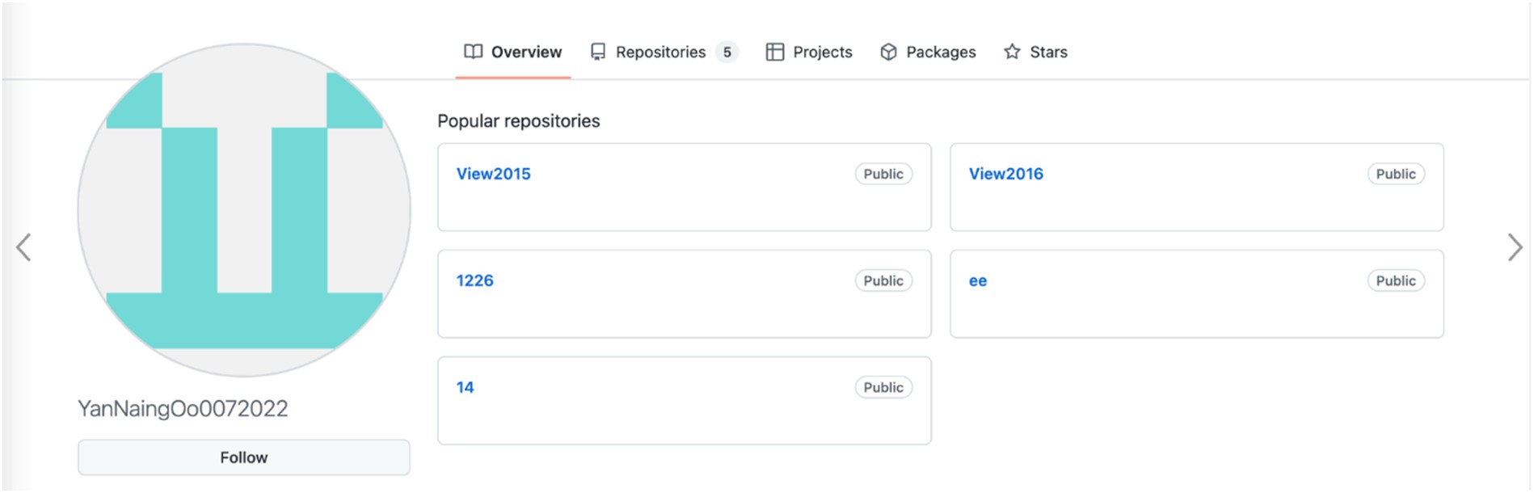Click the Stars star icon
1534x493 pixels.
pyautogui.click(x=1012, y=52)
